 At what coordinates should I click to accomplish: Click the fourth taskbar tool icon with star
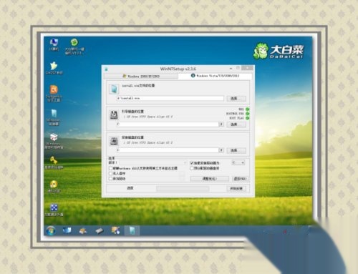point(115,230)
